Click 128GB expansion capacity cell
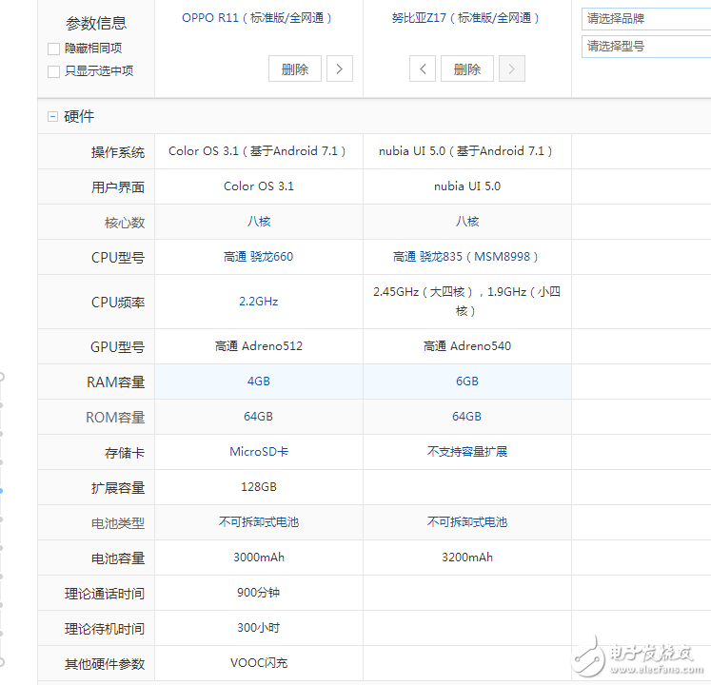The image size is (711, 685). 259,487
